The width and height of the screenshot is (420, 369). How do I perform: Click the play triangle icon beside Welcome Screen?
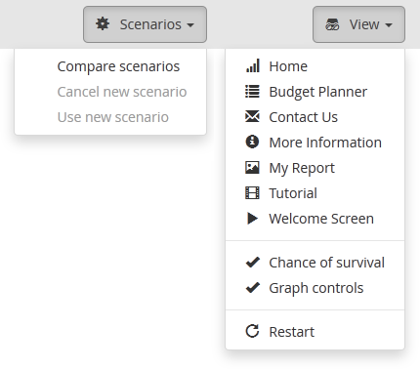click(252, 219)
